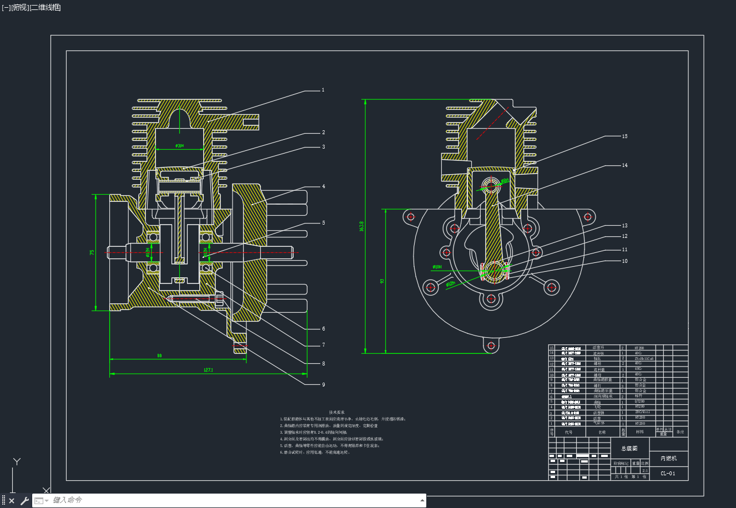Open command line customize wrench menu
736x508 pixels.
(x=24, y=501)
